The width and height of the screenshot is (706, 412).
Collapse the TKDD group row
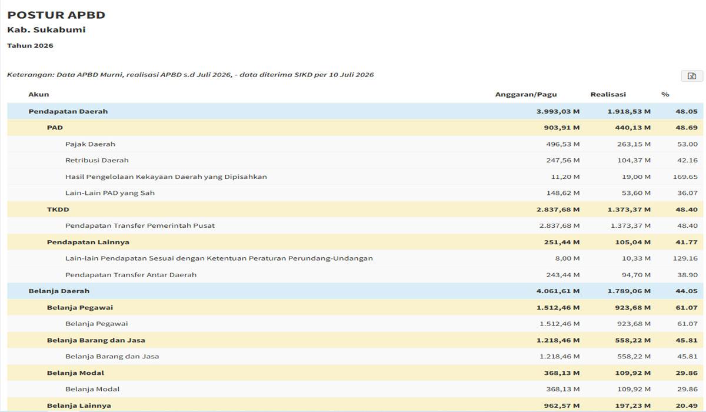[355, 210]
